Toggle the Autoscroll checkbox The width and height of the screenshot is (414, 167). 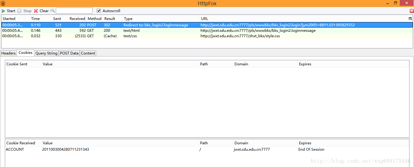(x=99, y=11)
